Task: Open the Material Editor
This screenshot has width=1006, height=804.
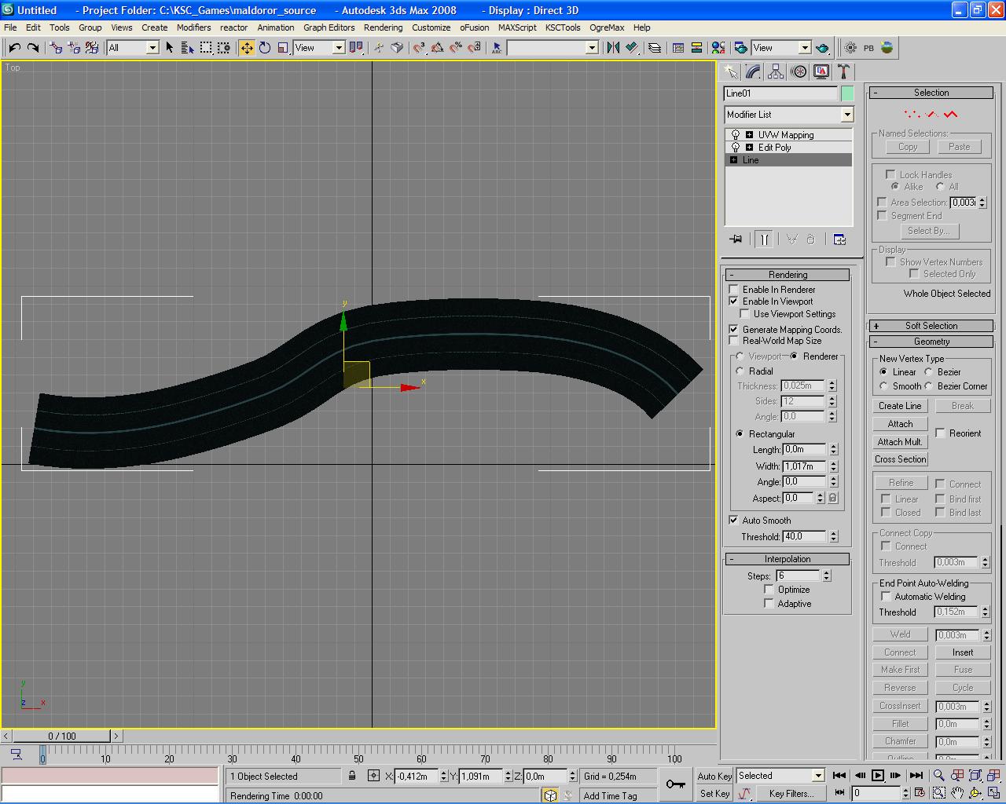Action: (x=718, y=48)
